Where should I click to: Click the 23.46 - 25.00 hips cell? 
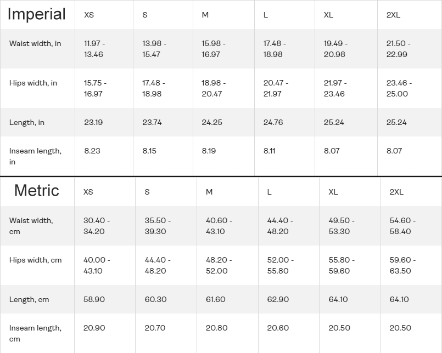pyautogui.click(x=399, y=88)
